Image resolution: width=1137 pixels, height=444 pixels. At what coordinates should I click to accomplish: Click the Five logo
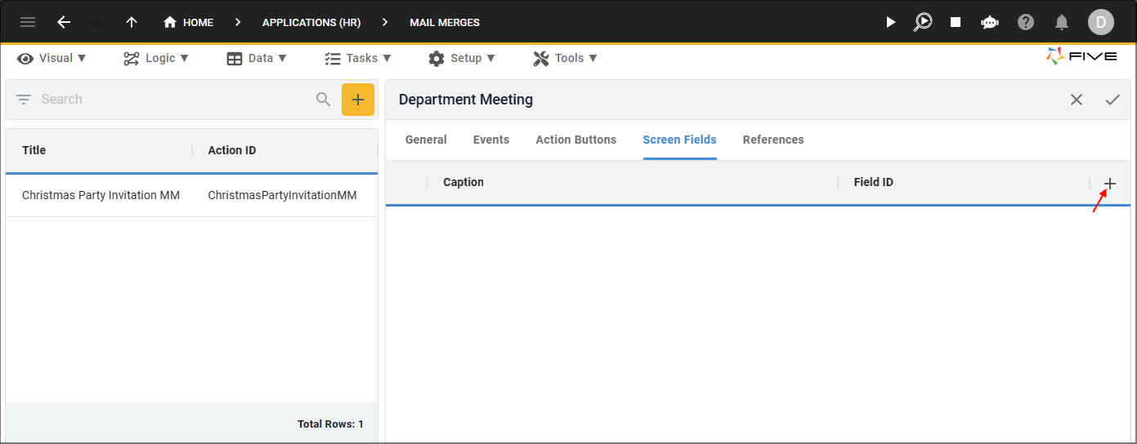[1081, 56]
